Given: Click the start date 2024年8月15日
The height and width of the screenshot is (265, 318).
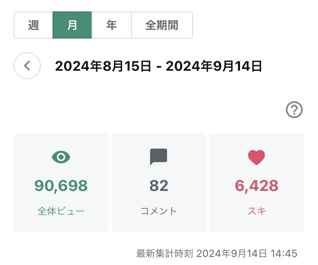Looking at the screenshot, I should [103, 66].
